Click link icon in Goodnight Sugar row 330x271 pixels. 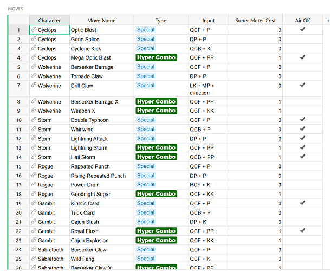34,194
